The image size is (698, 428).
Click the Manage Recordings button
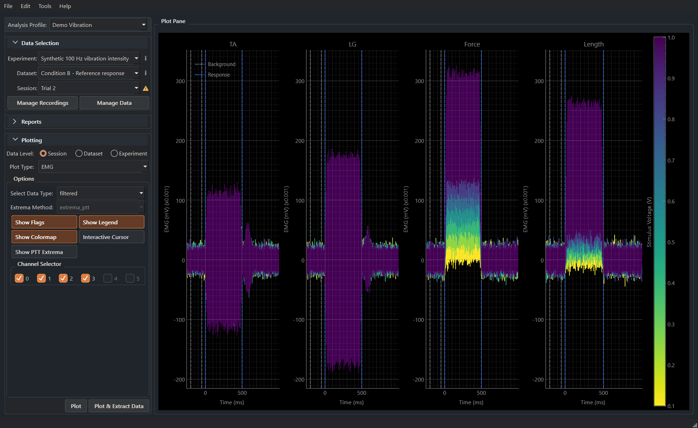click(x=43, y=103)
